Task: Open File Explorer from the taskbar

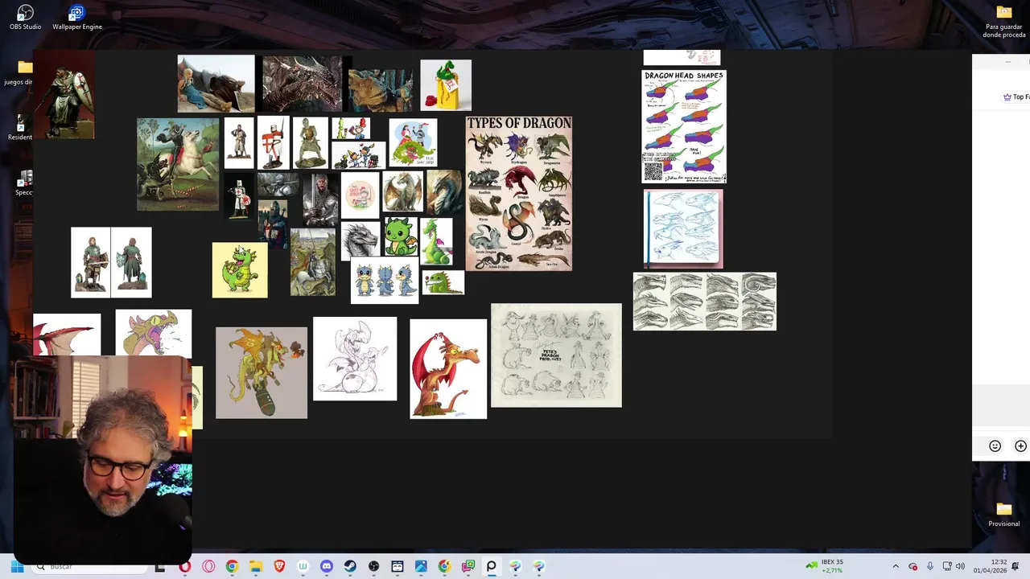Action: 256,566
